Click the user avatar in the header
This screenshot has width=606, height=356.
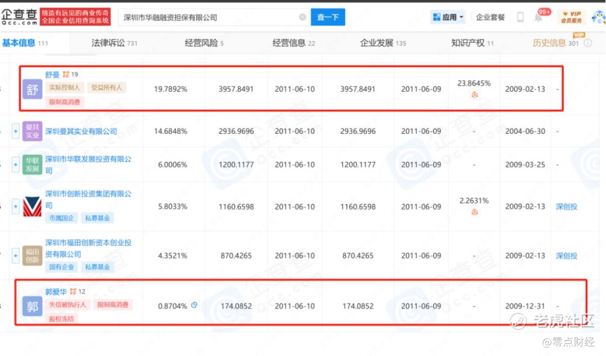tap(599, 17)
